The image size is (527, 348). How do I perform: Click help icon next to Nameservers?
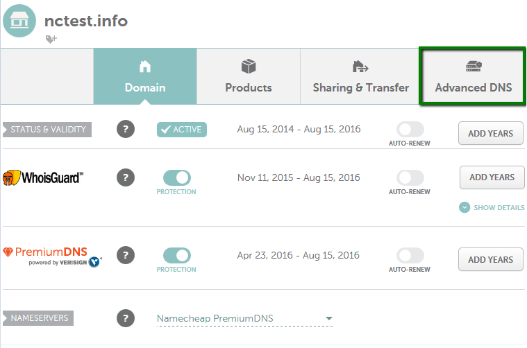[125, 318]
